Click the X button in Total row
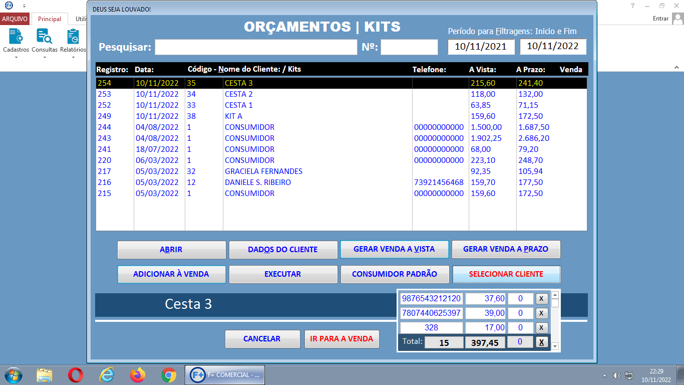The height and width of the screenshot is (385, 684). [x=541, y=342]
